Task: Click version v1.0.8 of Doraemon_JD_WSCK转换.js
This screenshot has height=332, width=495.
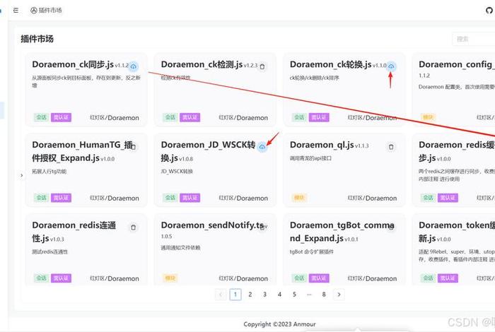Action: [186, 159]
